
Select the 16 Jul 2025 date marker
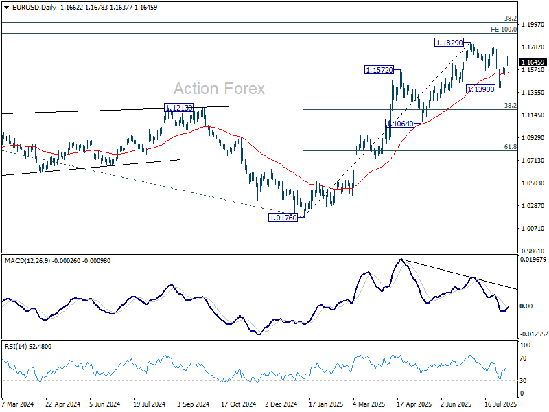pyautogui.click(x=501, y=406)
